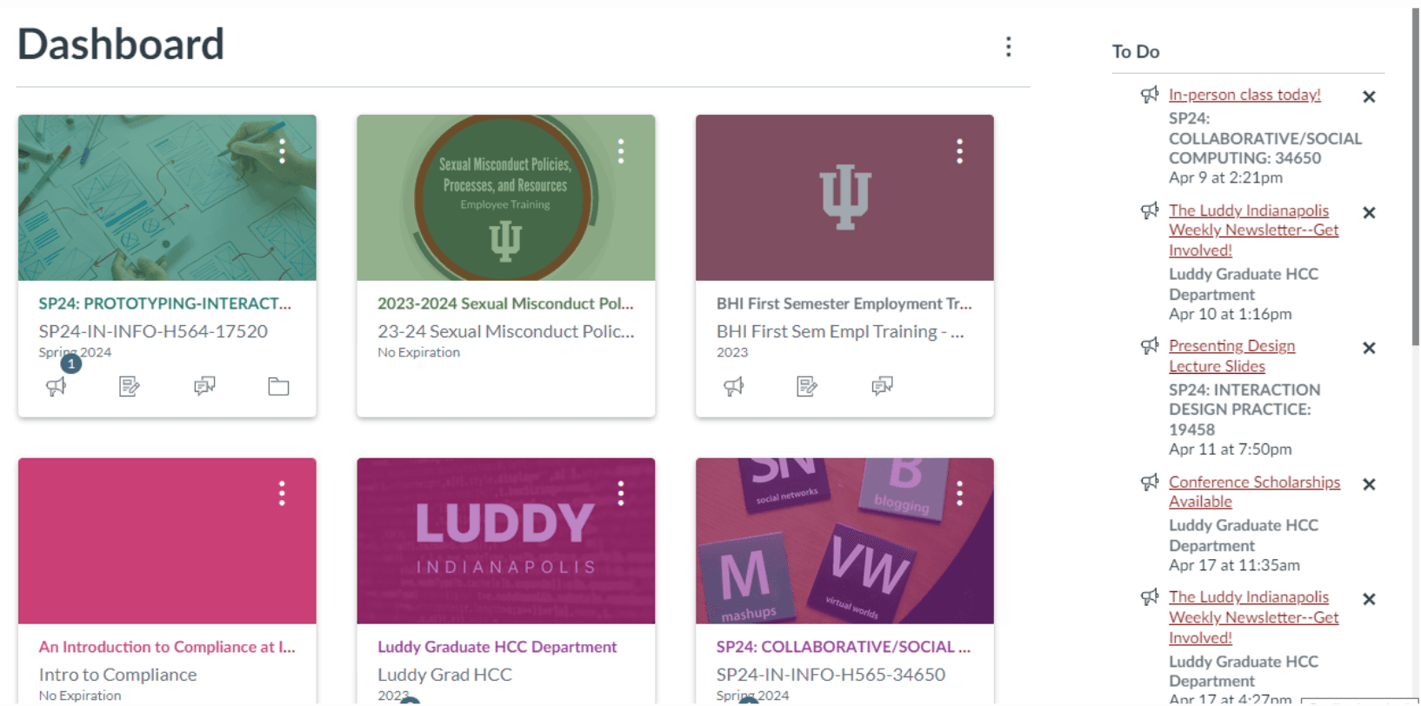Dismiss 'Presenting Design Lecture Slides' to-do item
This screenshot has height=706, width=1421.
(1369, 348)
